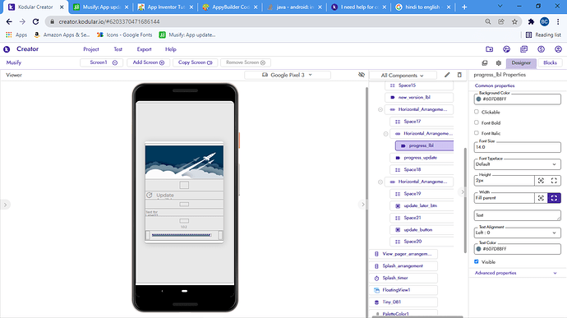This screenshot has width=567, height=318.
Task: Click the Copy Screen button
Action: (196, 62)
